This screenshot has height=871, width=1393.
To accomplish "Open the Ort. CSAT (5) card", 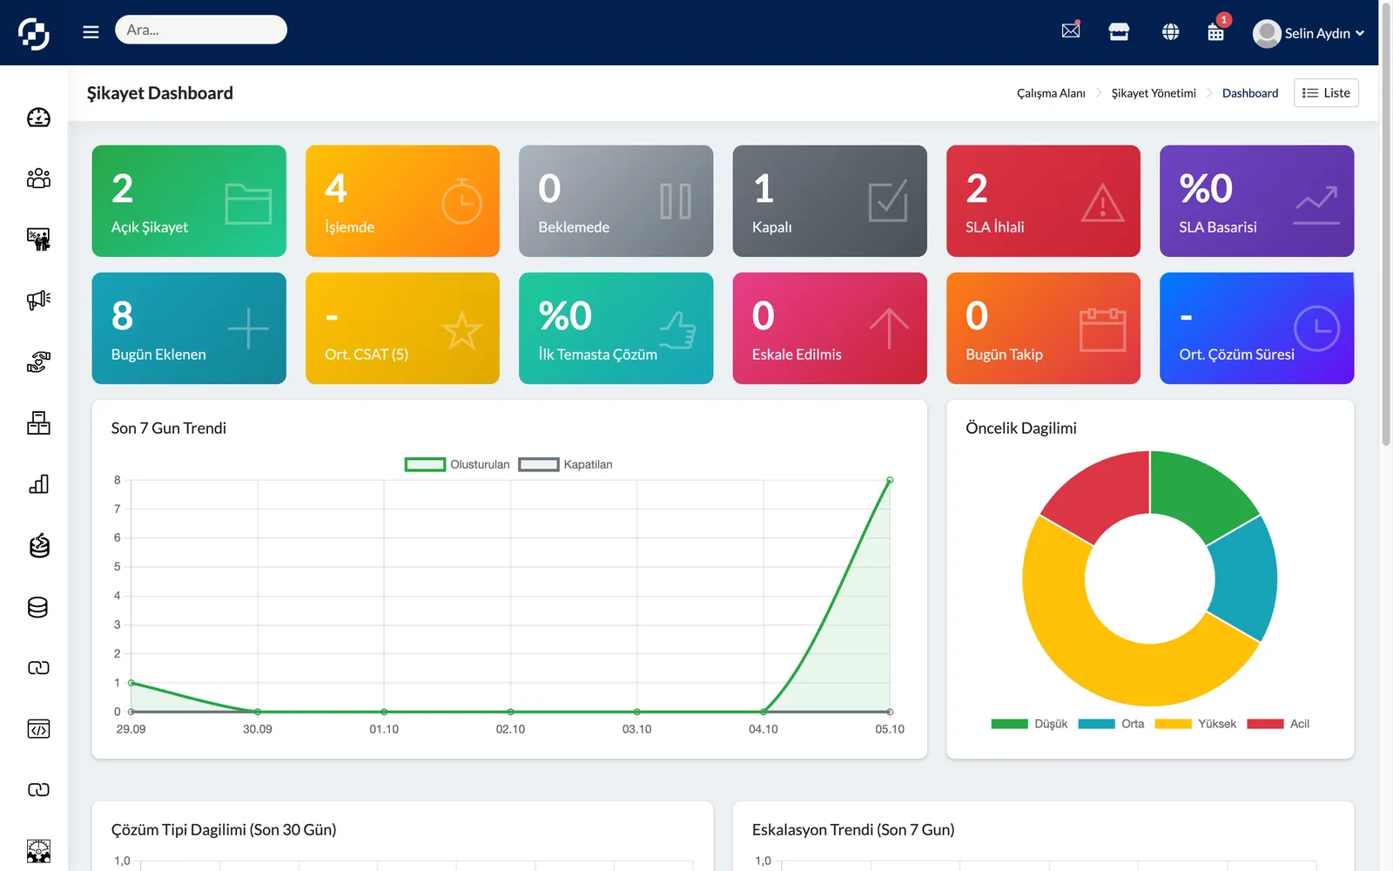I will (x=402, y=328).
